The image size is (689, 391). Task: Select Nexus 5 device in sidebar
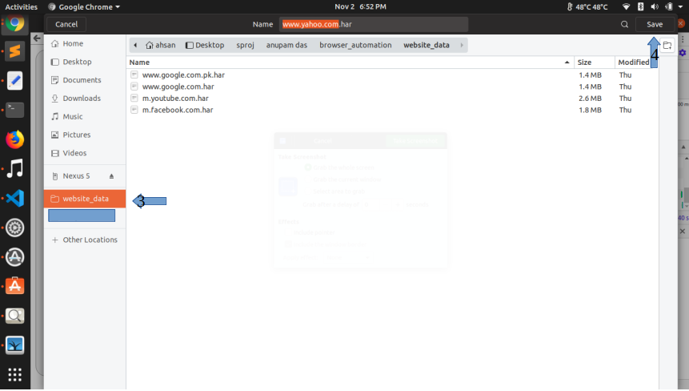[76, 176]
